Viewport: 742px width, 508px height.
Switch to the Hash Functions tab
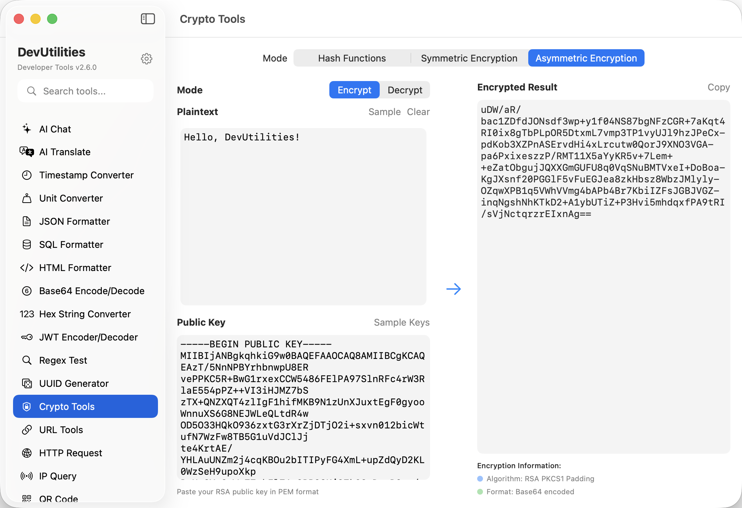pyautogui.click(x=351, y=58)
